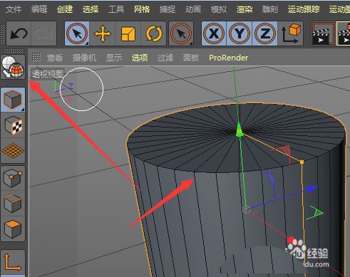Open viewport 显示 menu
The width and height of the screenshot is (350, 277).
coord(114,58)
